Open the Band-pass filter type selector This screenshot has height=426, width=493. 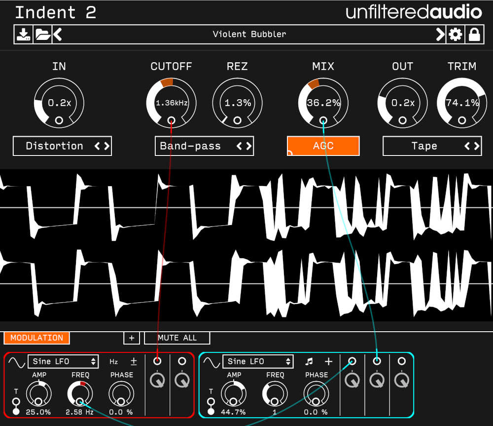[x=204, y=146]
